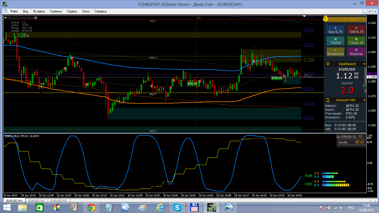The width and height of the screenshot is (379, 213).
Task: Click the 1.1260 price level tag
Action: (309, 118)
